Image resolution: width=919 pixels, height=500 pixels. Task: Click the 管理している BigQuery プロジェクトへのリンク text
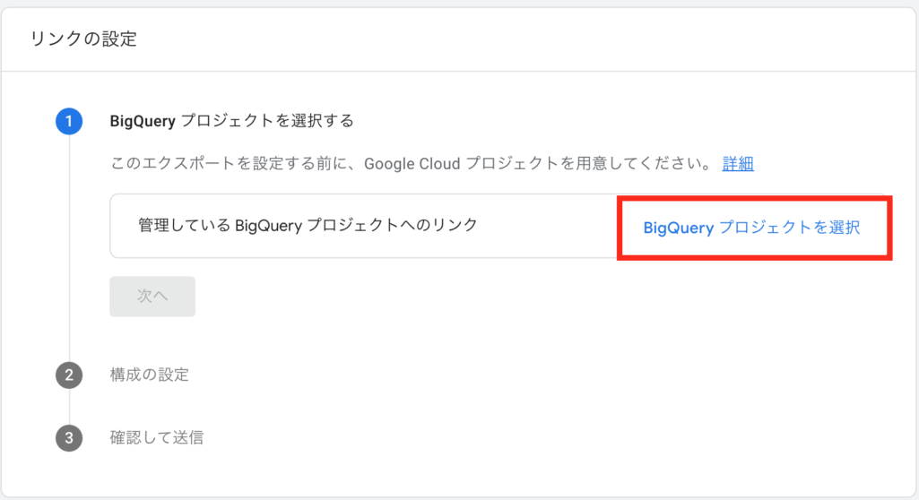pyautogui.click(x=308, y=226)
